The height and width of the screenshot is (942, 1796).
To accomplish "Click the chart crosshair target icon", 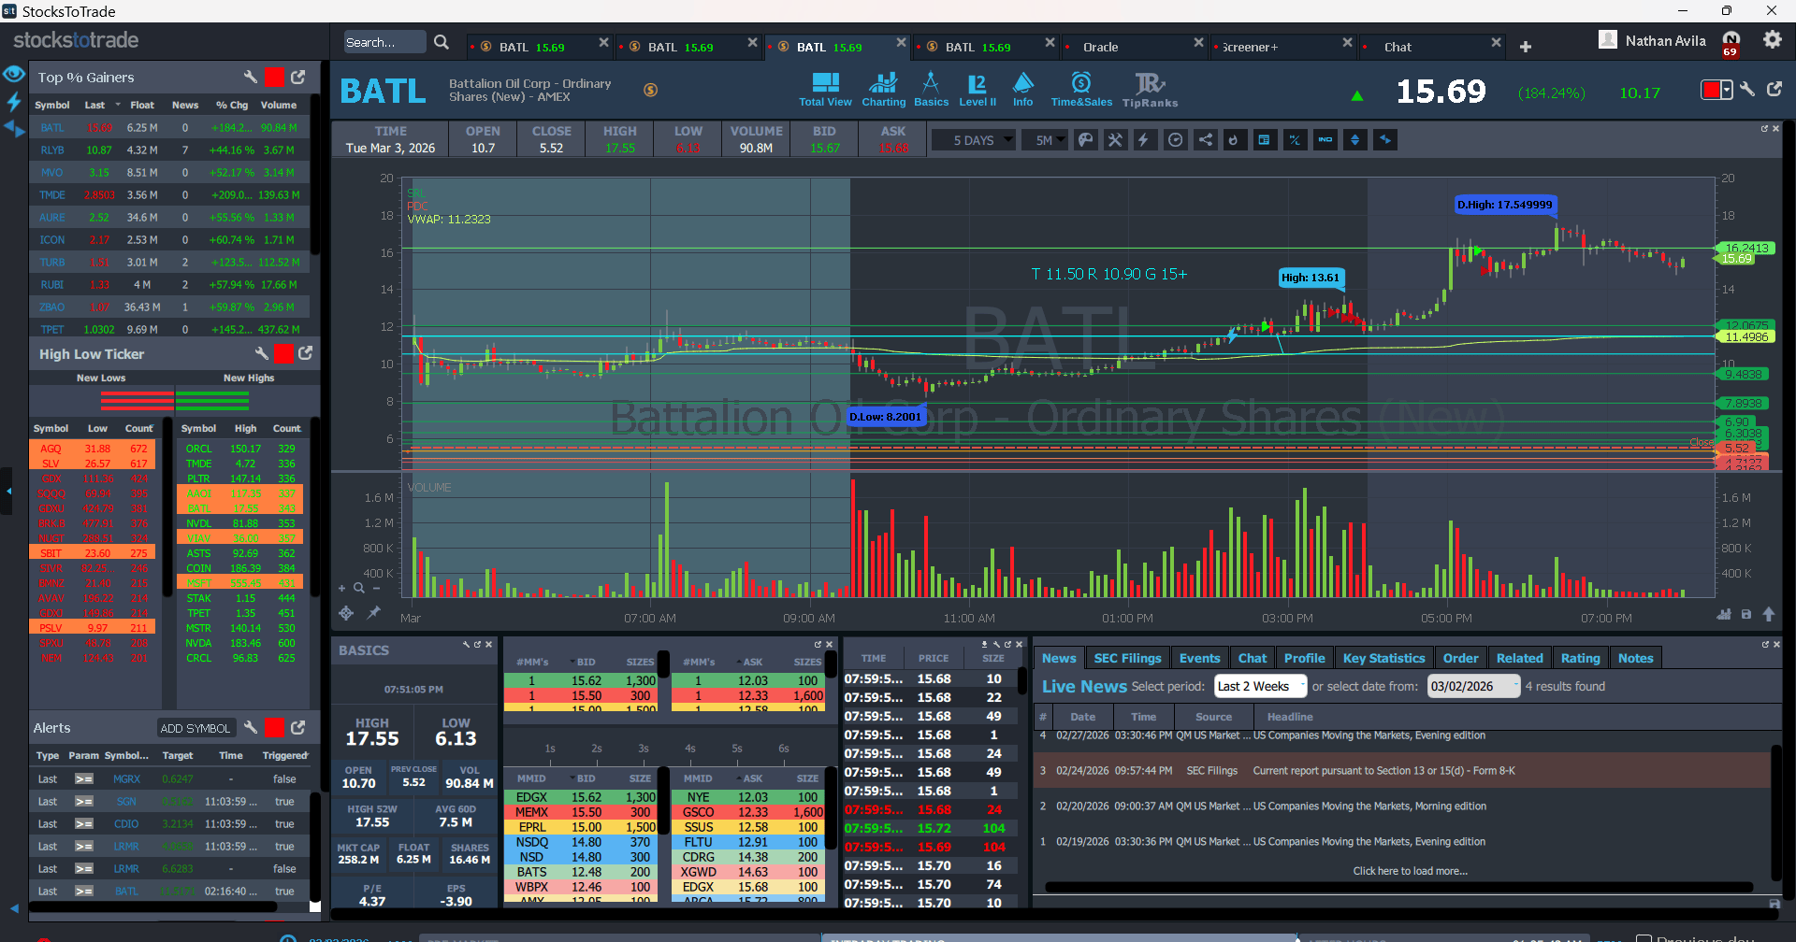I will (x=346, y=613).
